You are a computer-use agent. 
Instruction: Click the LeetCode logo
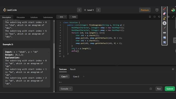[x=10, y=10]
